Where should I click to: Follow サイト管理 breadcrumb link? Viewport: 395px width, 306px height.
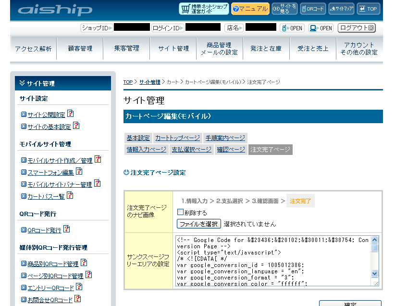click(x=150, y=82)
